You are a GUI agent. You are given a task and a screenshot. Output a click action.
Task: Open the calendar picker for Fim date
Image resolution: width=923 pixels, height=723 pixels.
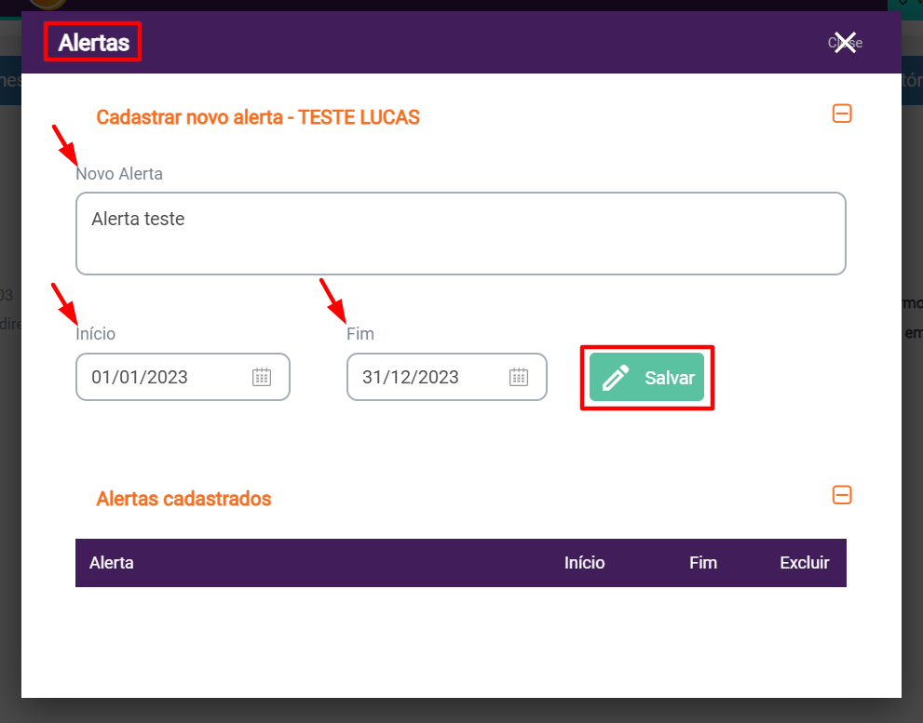[x=519, y=377]
